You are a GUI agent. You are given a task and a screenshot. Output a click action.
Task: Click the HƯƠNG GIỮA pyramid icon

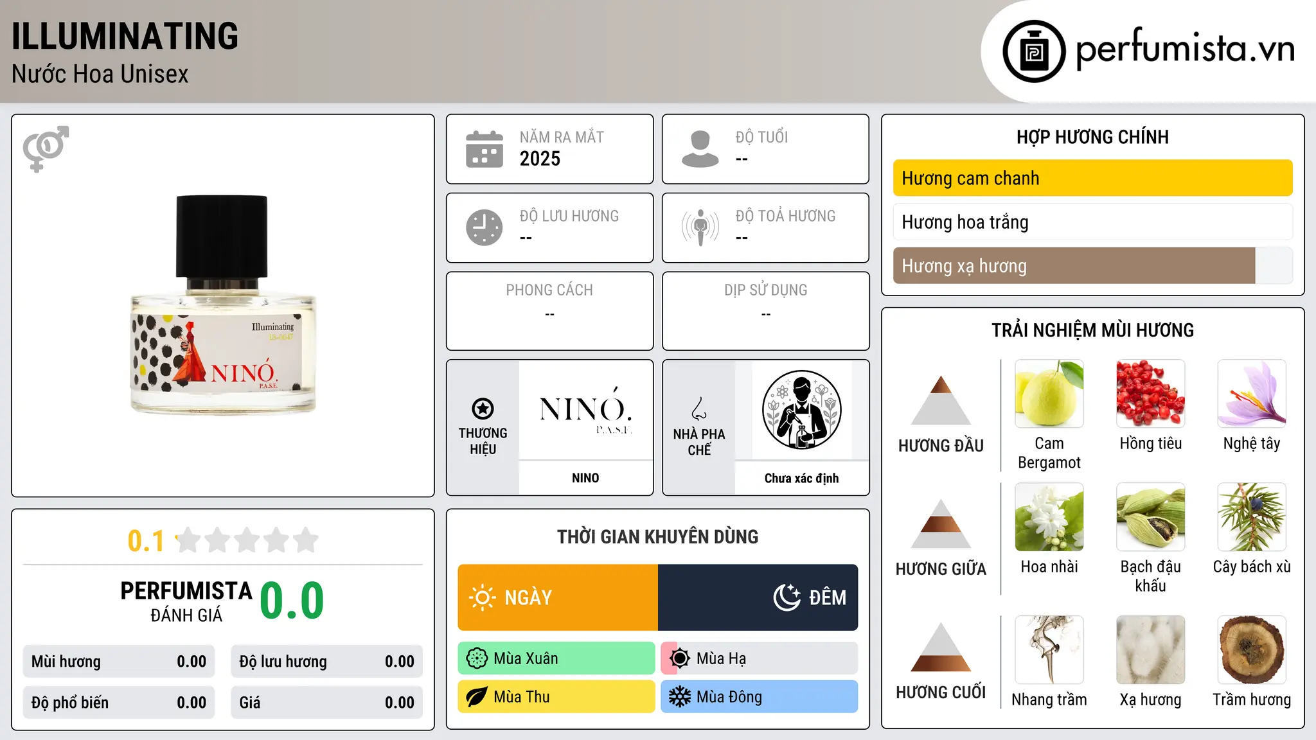pos(941,524)
